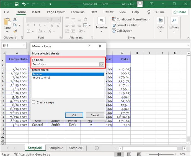Open Cell Styles dropdown

(122, 31)
